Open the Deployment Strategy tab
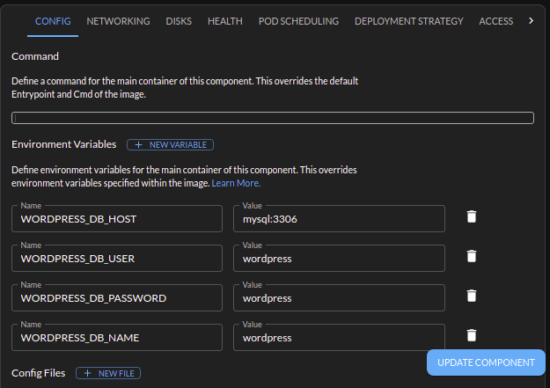 click(x=408, y=21)
